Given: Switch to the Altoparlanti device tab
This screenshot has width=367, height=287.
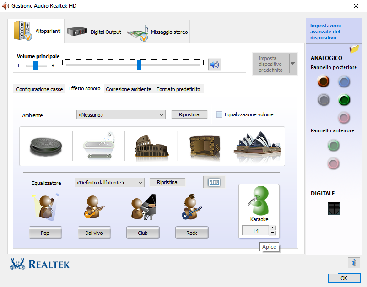Looking at the screenshot, I should point(36,31).
